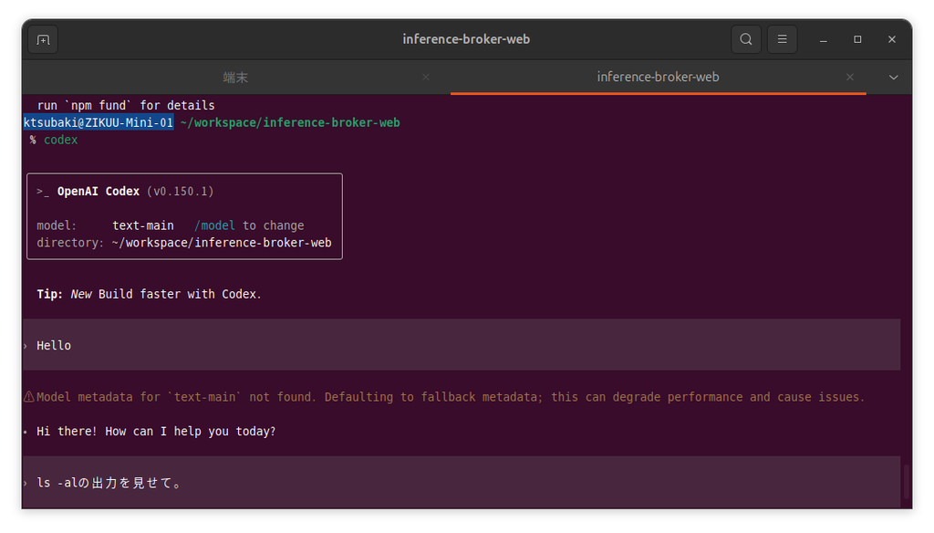The image size is (934, 533).
Task: Click the codex command text
Action: pos(61,141)
